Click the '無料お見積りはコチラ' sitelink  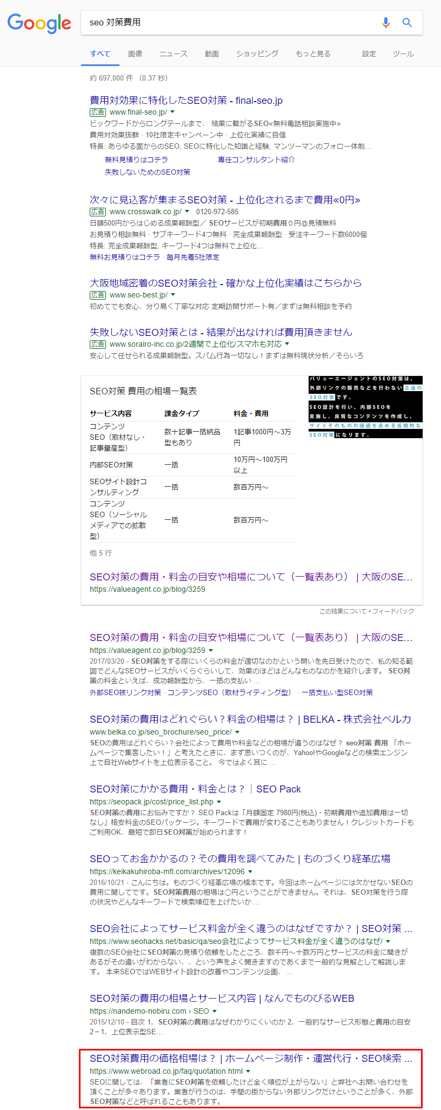pos(125,257)
